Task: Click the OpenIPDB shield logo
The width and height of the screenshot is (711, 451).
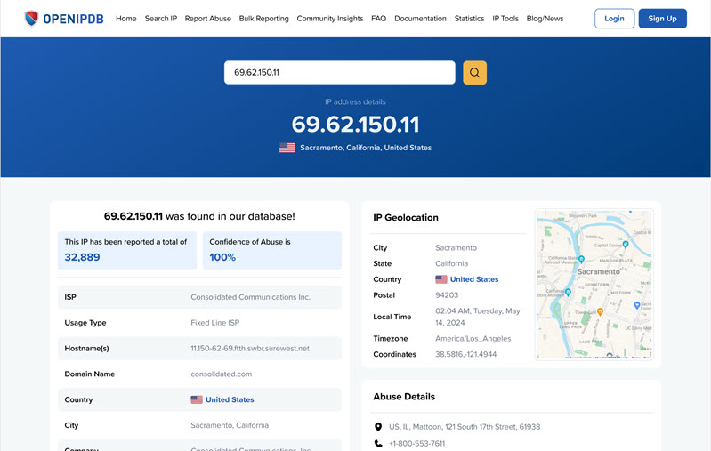Action: 31,19
